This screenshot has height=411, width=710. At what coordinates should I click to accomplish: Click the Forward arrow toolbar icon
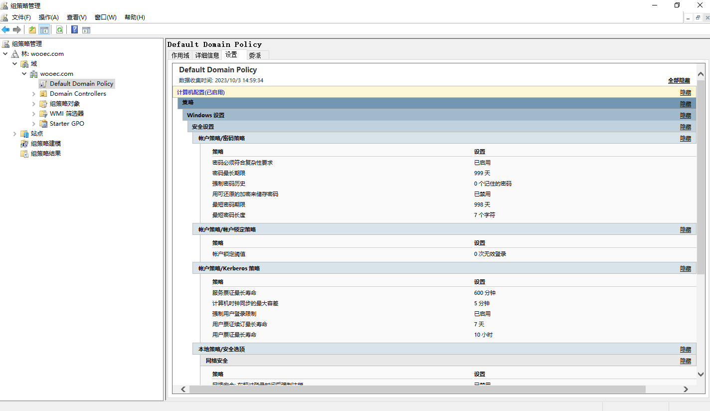tap(17, 29)
